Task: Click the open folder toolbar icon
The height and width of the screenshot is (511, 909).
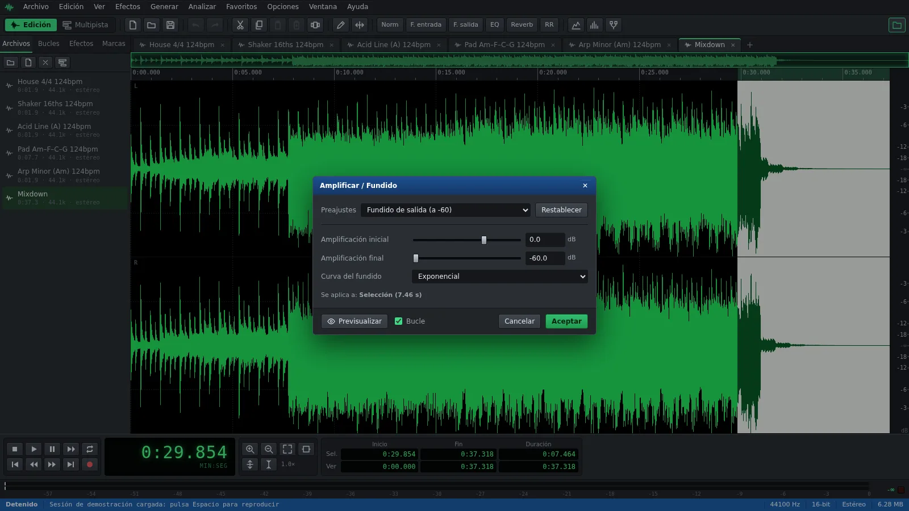Action: tap(151, 25)
